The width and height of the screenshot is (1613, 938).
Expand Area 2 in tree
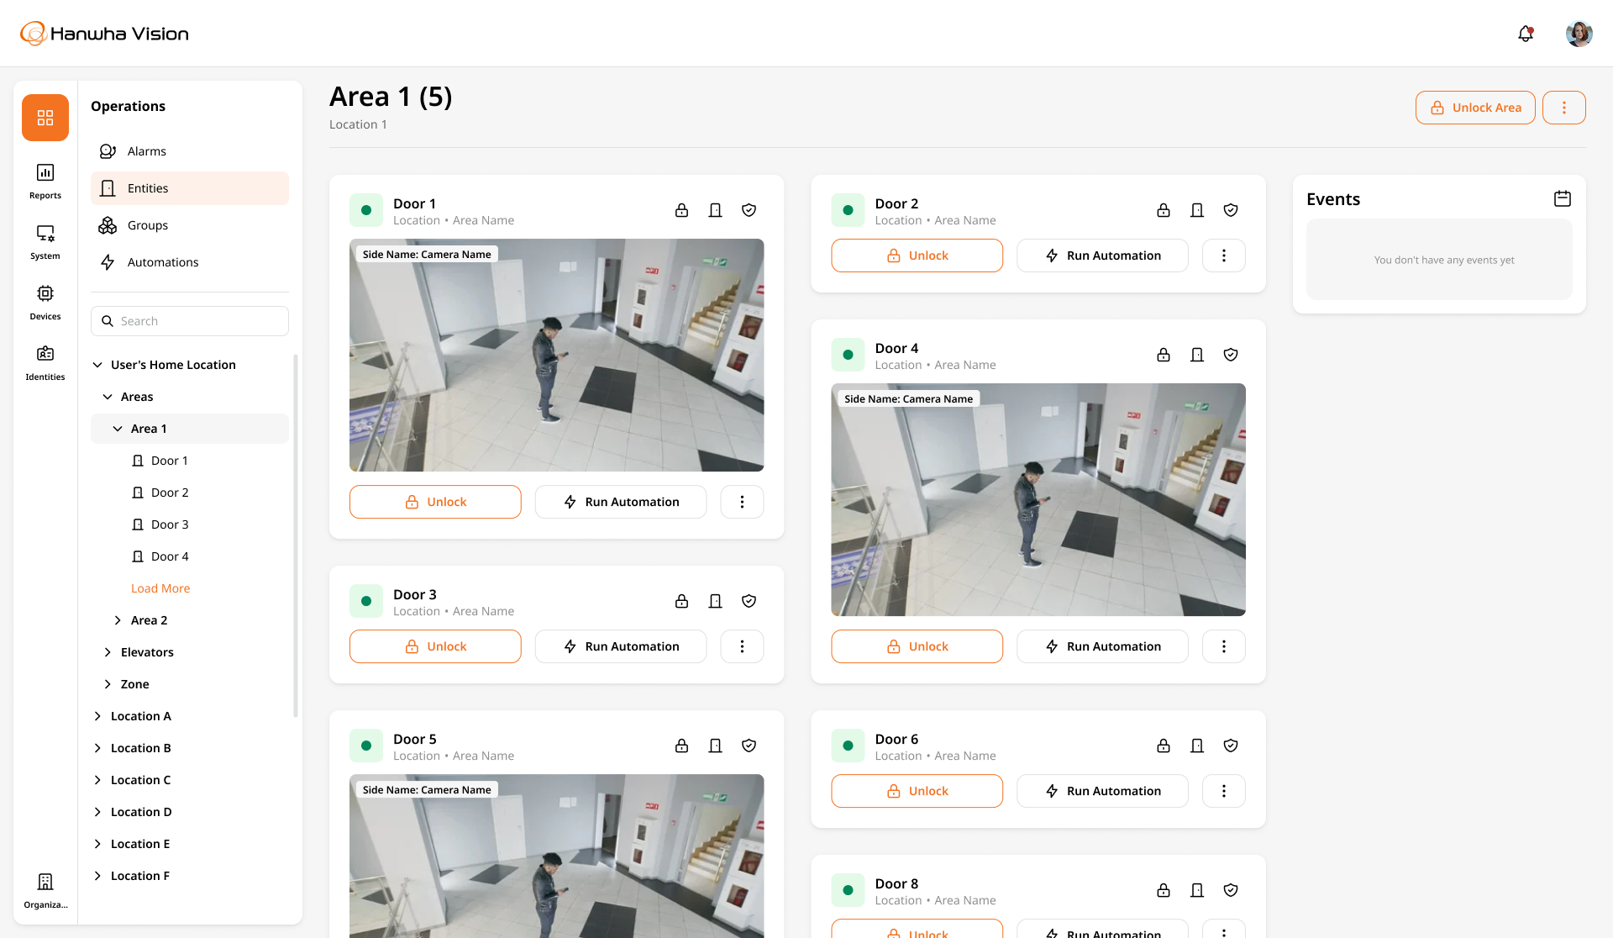click(118, 620)
